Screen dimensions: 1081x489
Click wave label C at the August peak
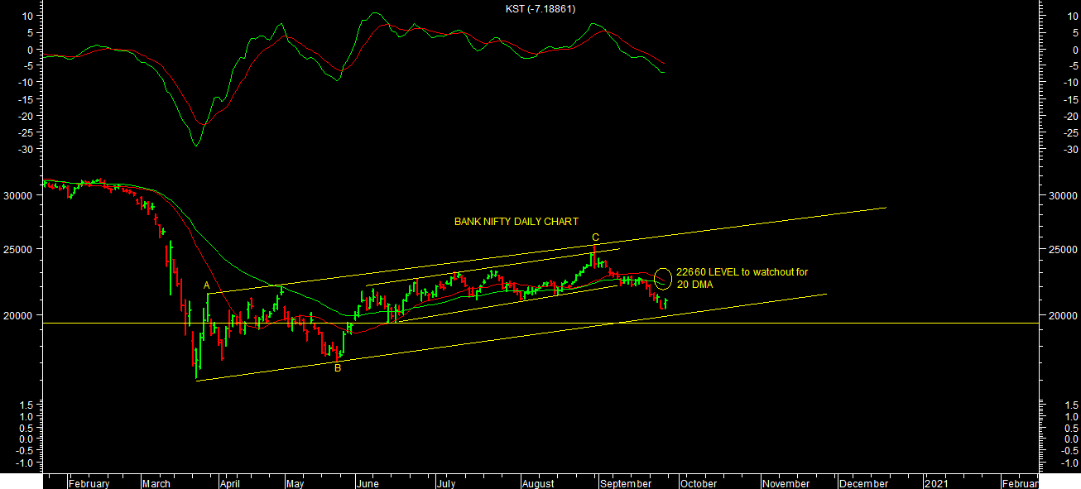pos(594,237)
